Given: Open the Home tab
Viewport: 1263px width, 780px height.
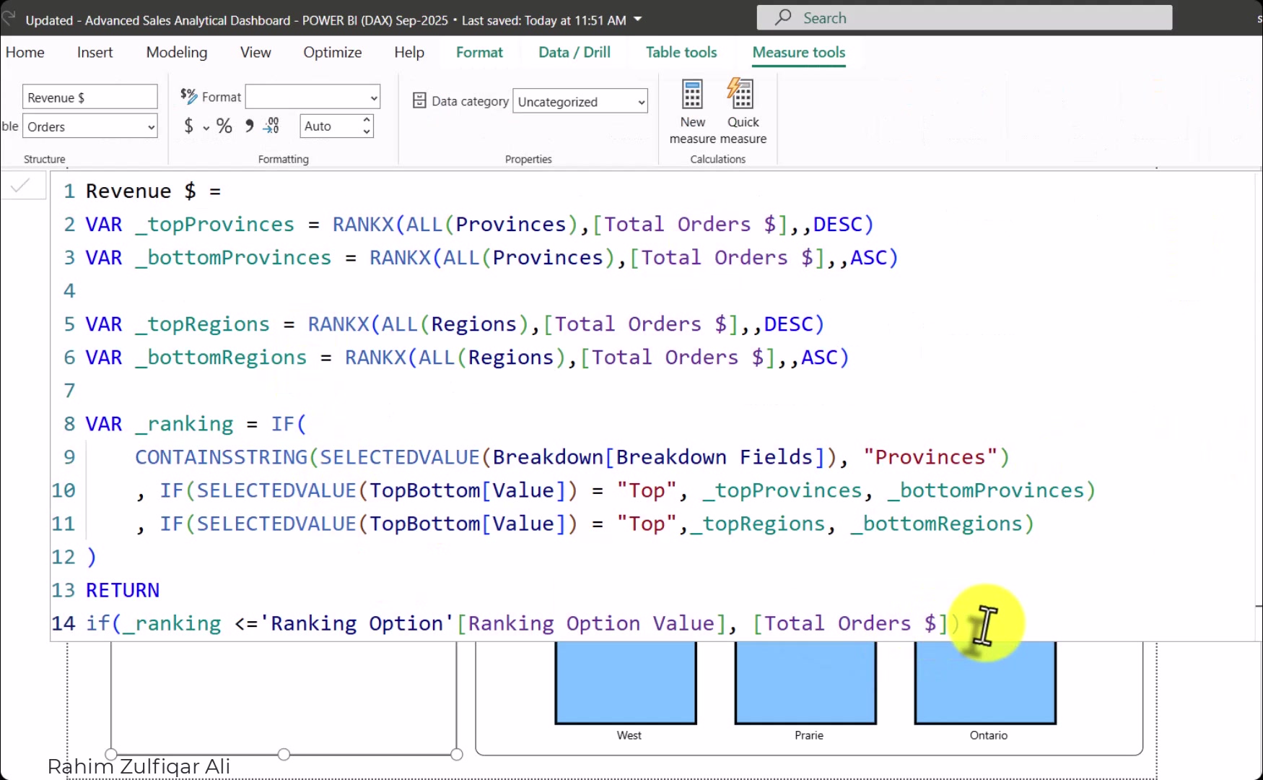Looking at the screenshot, I should click(x=25, y=52).
